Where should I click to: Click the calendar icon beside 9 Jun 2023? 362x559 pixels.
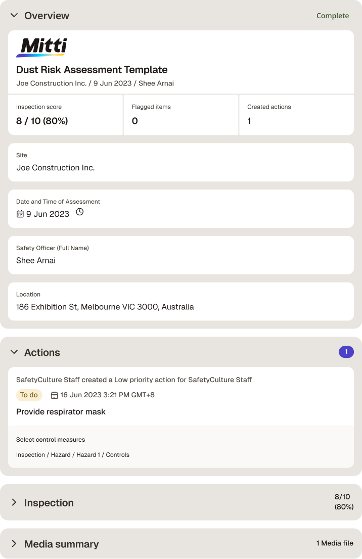(x=20, y=214)
